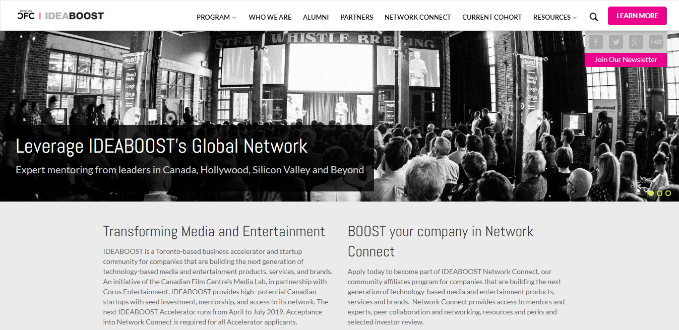Image resolution: width=679 pixels, height=330 pixels.
Task: Open the CURRENT COHORT page
Action: click(x=492, y=17)
